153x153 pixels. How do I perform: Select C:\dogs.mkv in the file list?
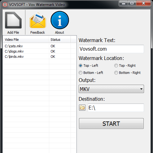pyautogui.click(x=40, y=51)
